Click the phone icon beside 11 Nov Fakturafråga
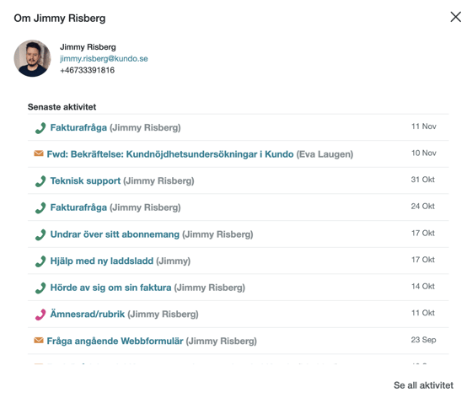 click(40, 128)
